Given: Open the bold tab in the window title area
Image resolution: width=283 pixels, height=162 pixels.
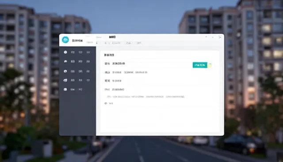Looking at the screenshot, I should tap(112, 37).
